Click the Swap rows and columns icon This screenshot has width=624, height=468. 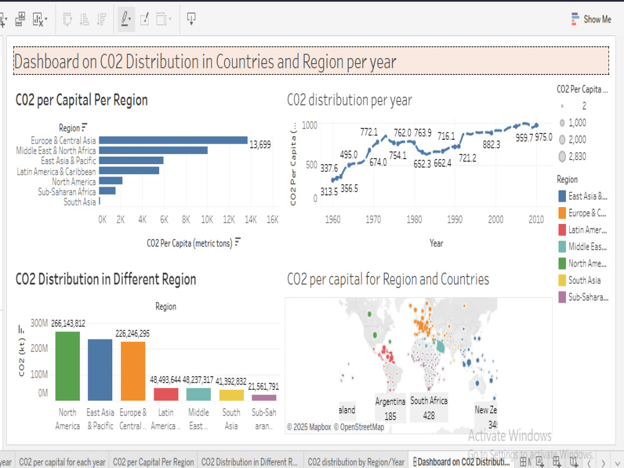[67, 19]
